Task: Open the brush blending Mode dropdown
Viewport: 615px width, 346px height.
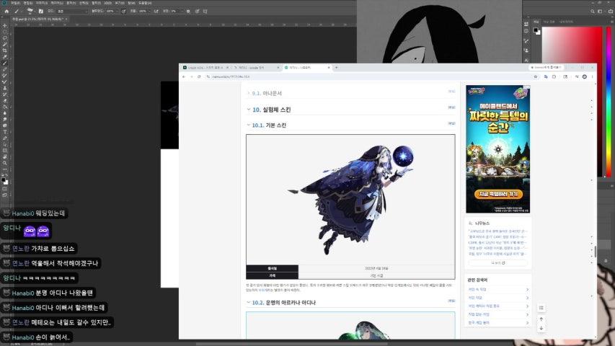Action: click(72, 12)
